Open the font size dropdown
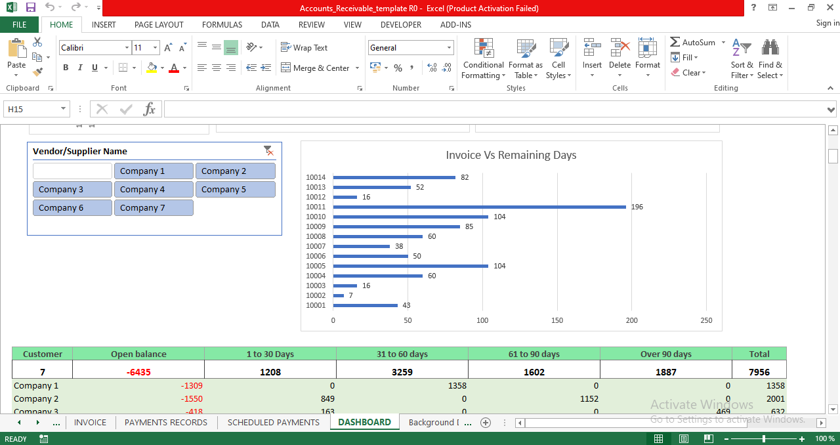 click(x=155, y=48)
